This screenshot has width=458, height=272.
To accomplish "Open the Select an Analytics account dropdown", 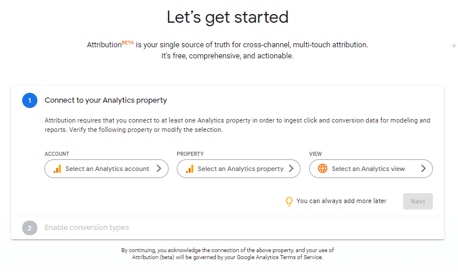I will click(106, 169).
